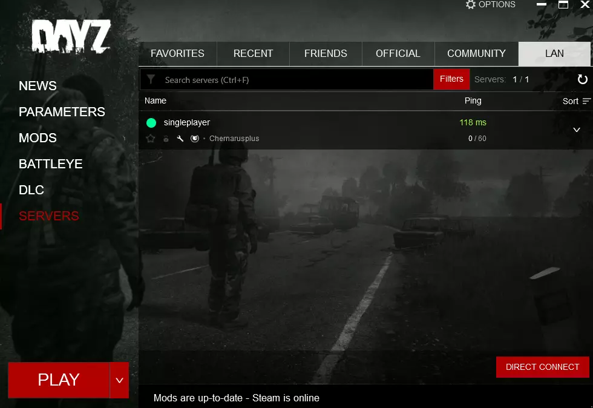Click the 118 ms ping value

473,123
